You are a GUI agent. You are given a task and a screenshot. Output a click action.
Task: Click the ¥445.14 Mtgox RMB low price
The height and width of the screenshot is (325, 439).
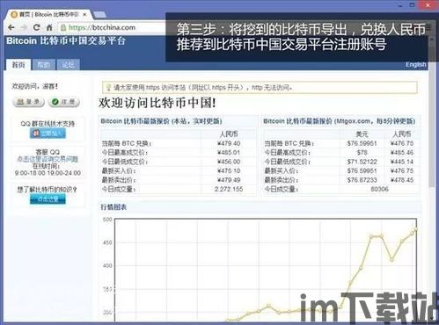pyautogui.click(x=402, y=162)
